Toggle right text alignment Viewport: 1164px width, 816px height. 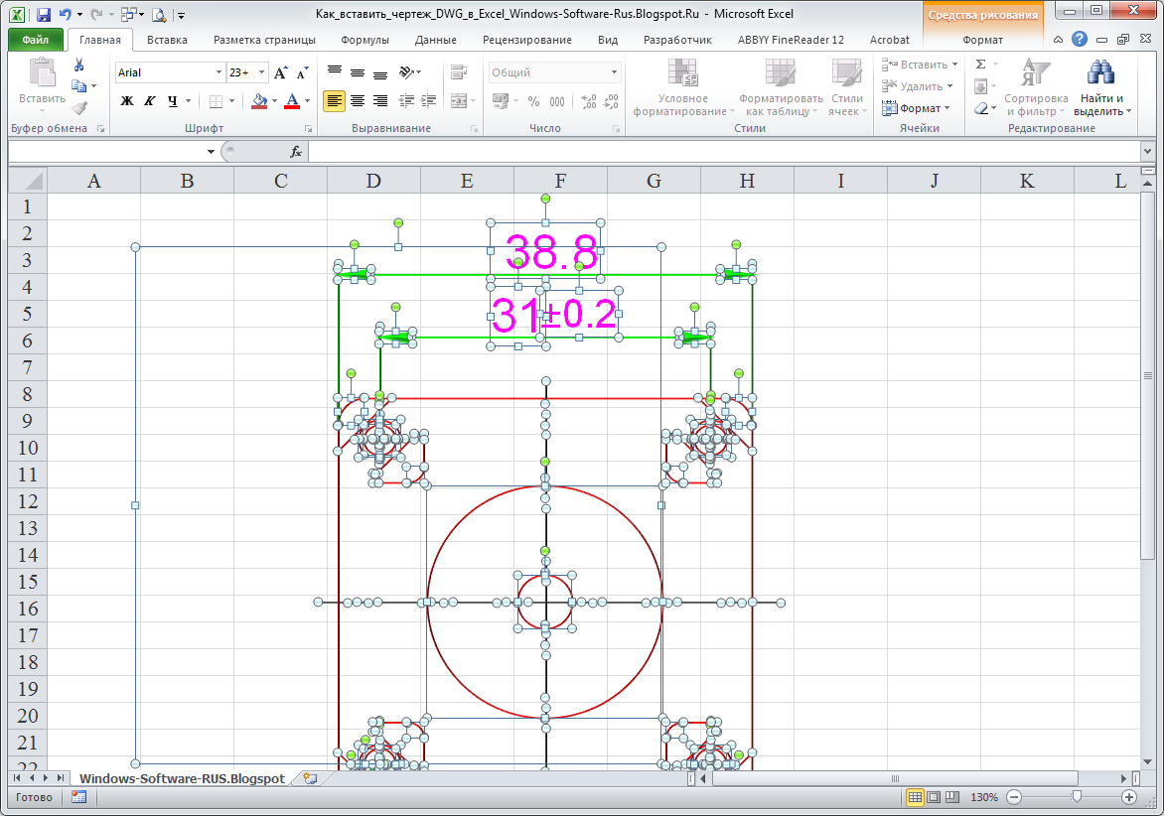[380, 101]
